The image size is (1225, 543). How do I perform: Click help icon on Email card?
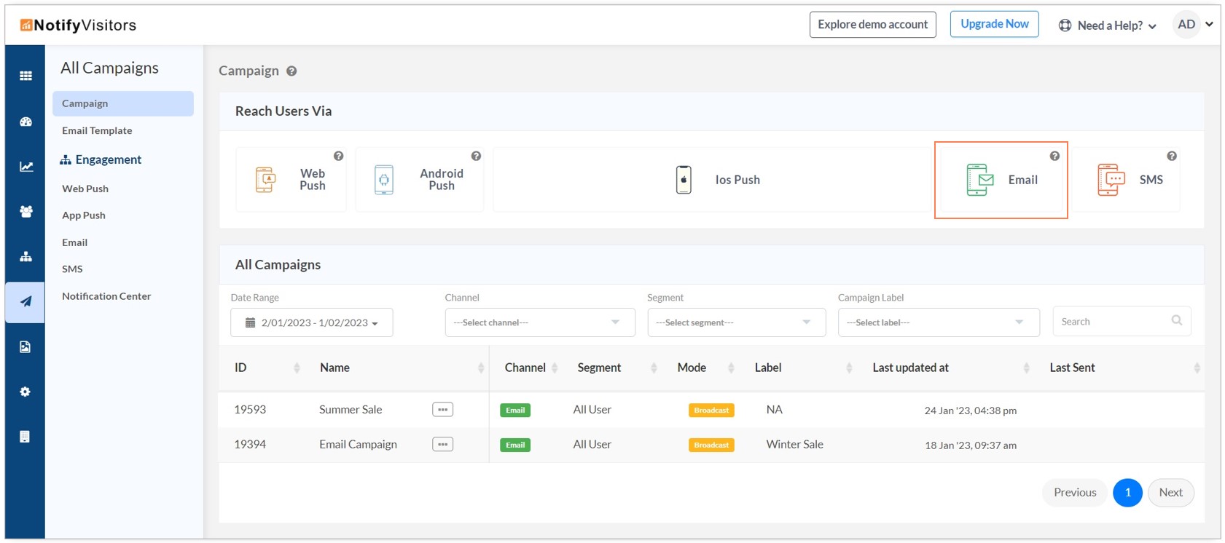[1054, 156]
